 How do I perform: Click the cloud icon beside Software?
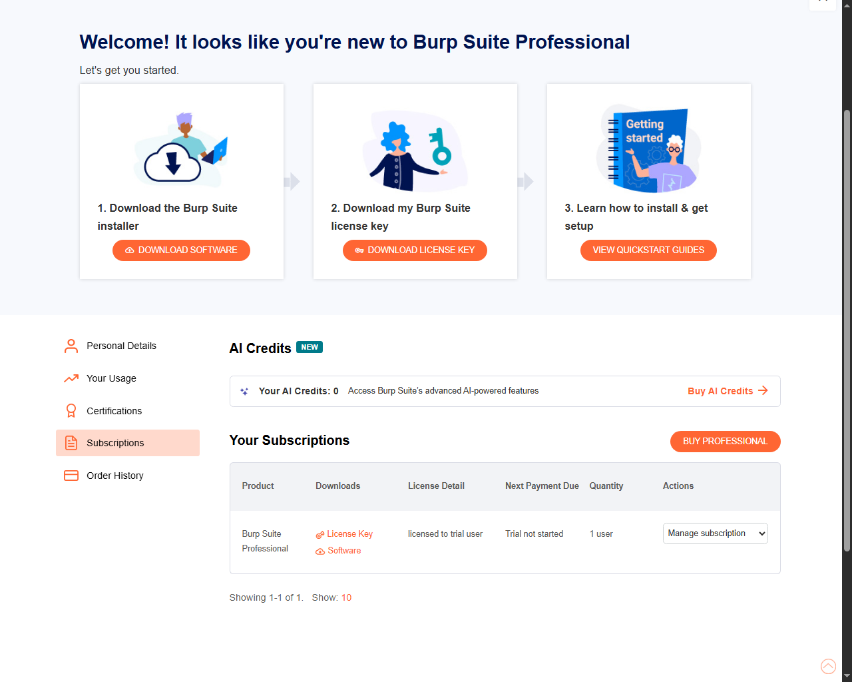pyautogui.click(x=320, y=551)
